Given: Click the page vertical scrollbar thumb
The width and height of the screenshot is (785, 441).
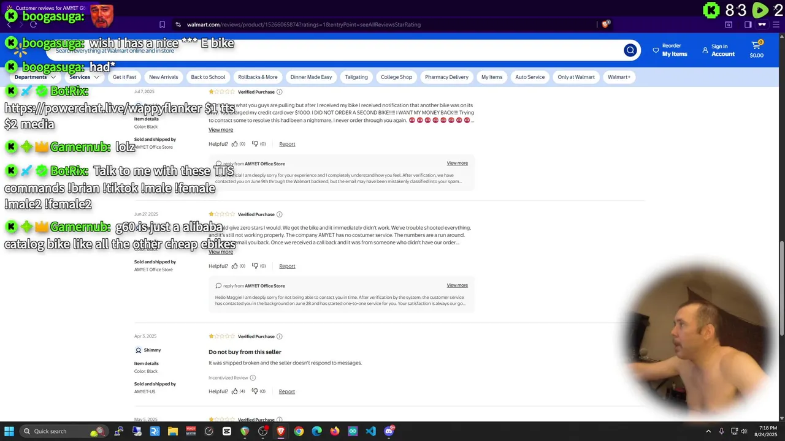Looking at the screenshot, I should (781, 288).
